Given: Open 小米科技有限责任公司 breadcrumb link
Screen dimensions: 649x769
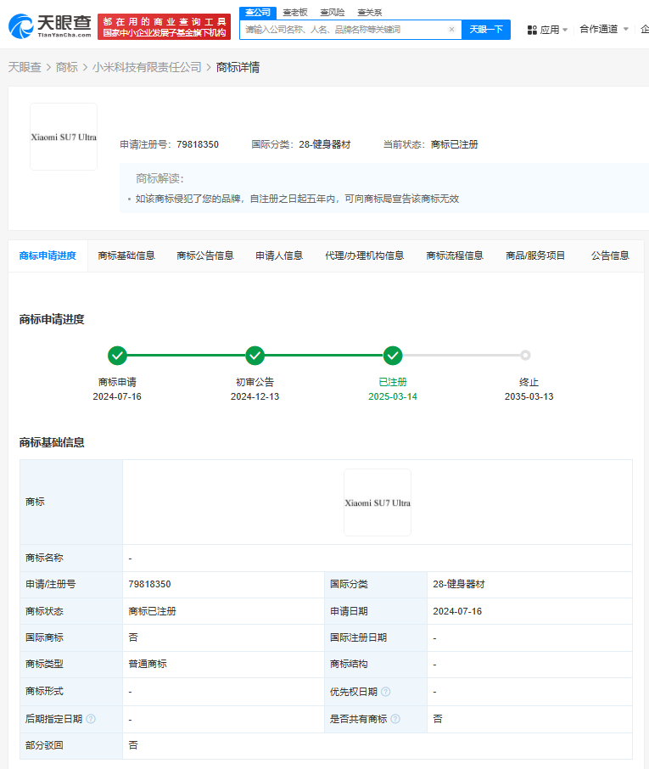Looking at the screenshot, I should (x=147, y=67).
